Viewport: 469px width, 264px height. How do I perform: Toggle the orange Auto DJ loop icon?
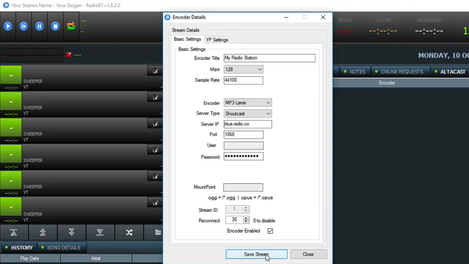pyautogui.click(x=71, y=26)
